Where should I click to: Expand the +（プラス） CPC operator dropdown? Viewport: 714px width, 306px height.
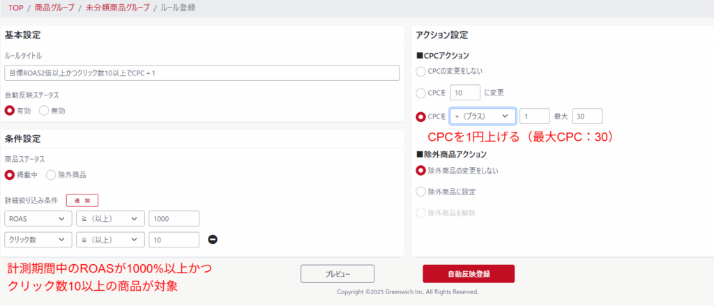[483, 116]
